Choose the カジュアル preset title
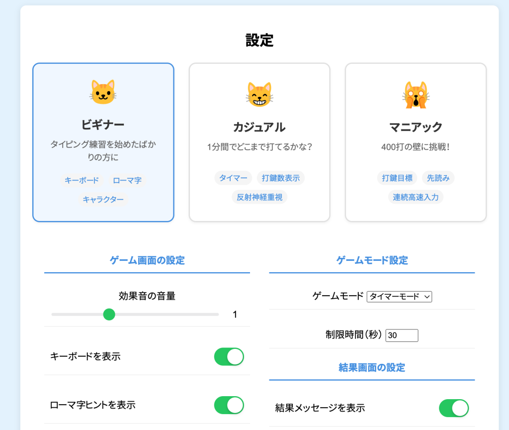The image size is (509, 430). pyautogui.click(x=259, y=127)
